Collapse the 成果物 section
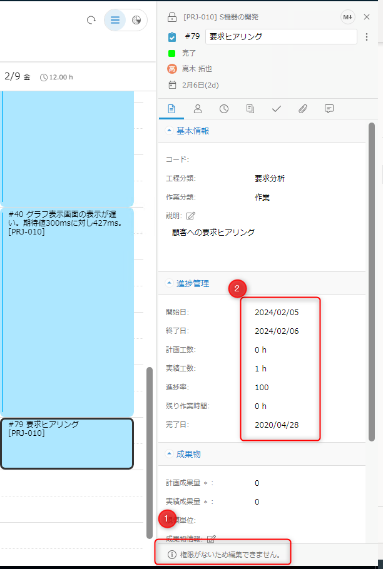Image resolution: width=383 pixels, height=569 pixels. [169, 454]
